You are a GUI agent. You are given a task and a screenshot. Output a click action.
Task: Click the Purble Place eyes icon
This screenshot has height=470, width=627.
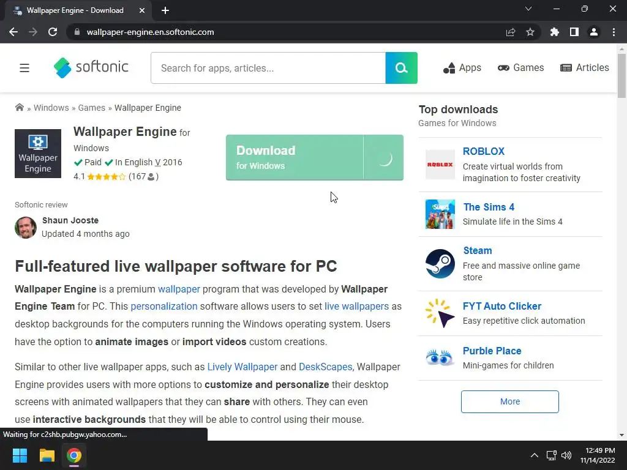coord(440,357)
